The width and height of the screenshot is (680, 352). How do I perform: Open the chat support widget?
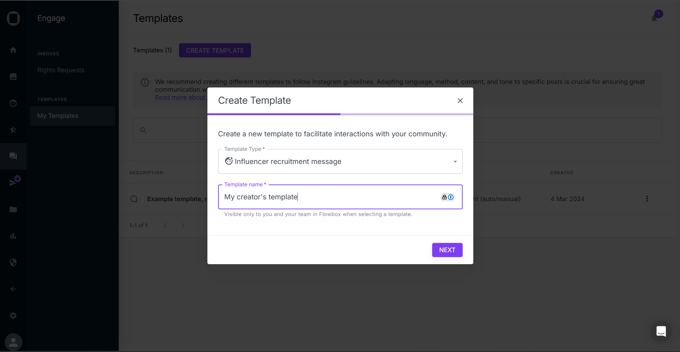coord(661,331)
